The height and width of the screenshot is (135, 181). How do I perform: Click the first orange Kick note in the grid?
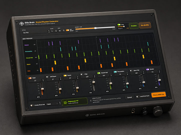41,70
